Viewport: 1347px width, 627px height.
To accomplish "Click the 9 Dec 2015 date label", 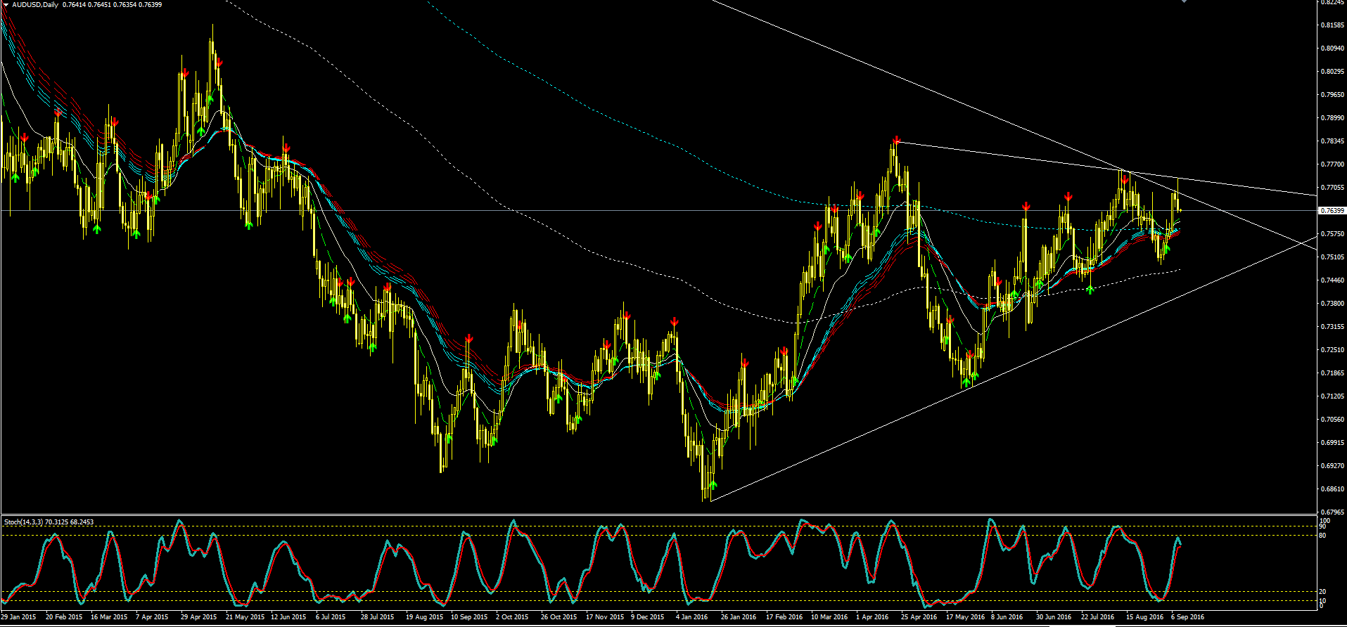I will 648,617.
